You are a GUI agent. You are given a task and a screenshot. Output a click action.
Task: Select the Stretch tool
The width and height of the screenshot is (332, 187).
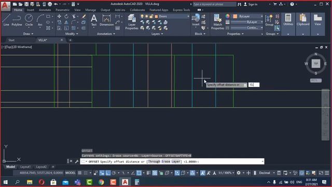[x=59, y=28]
